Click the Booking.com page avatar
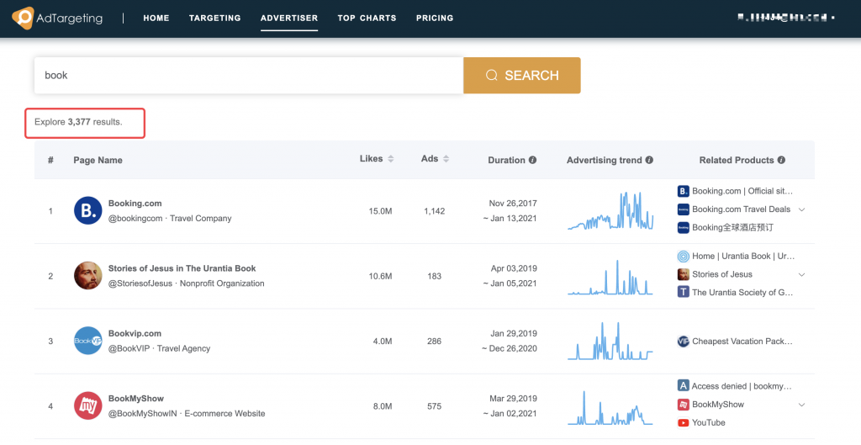This screenshot has width=861, height=445. [87, 211]
